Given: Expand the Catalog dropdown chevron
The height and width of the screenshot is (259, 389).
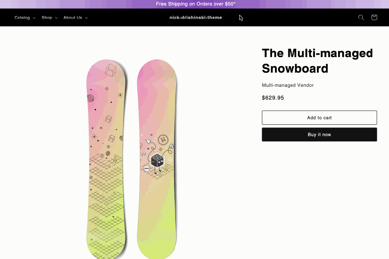Looking at the screenshot, I should [x=34, y=18].
